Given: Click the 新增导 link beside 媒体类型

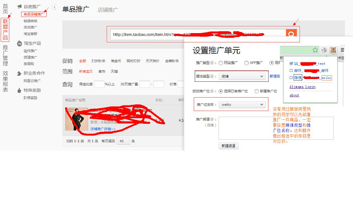Looking at the screenshot, I should [x=275, y=76].
